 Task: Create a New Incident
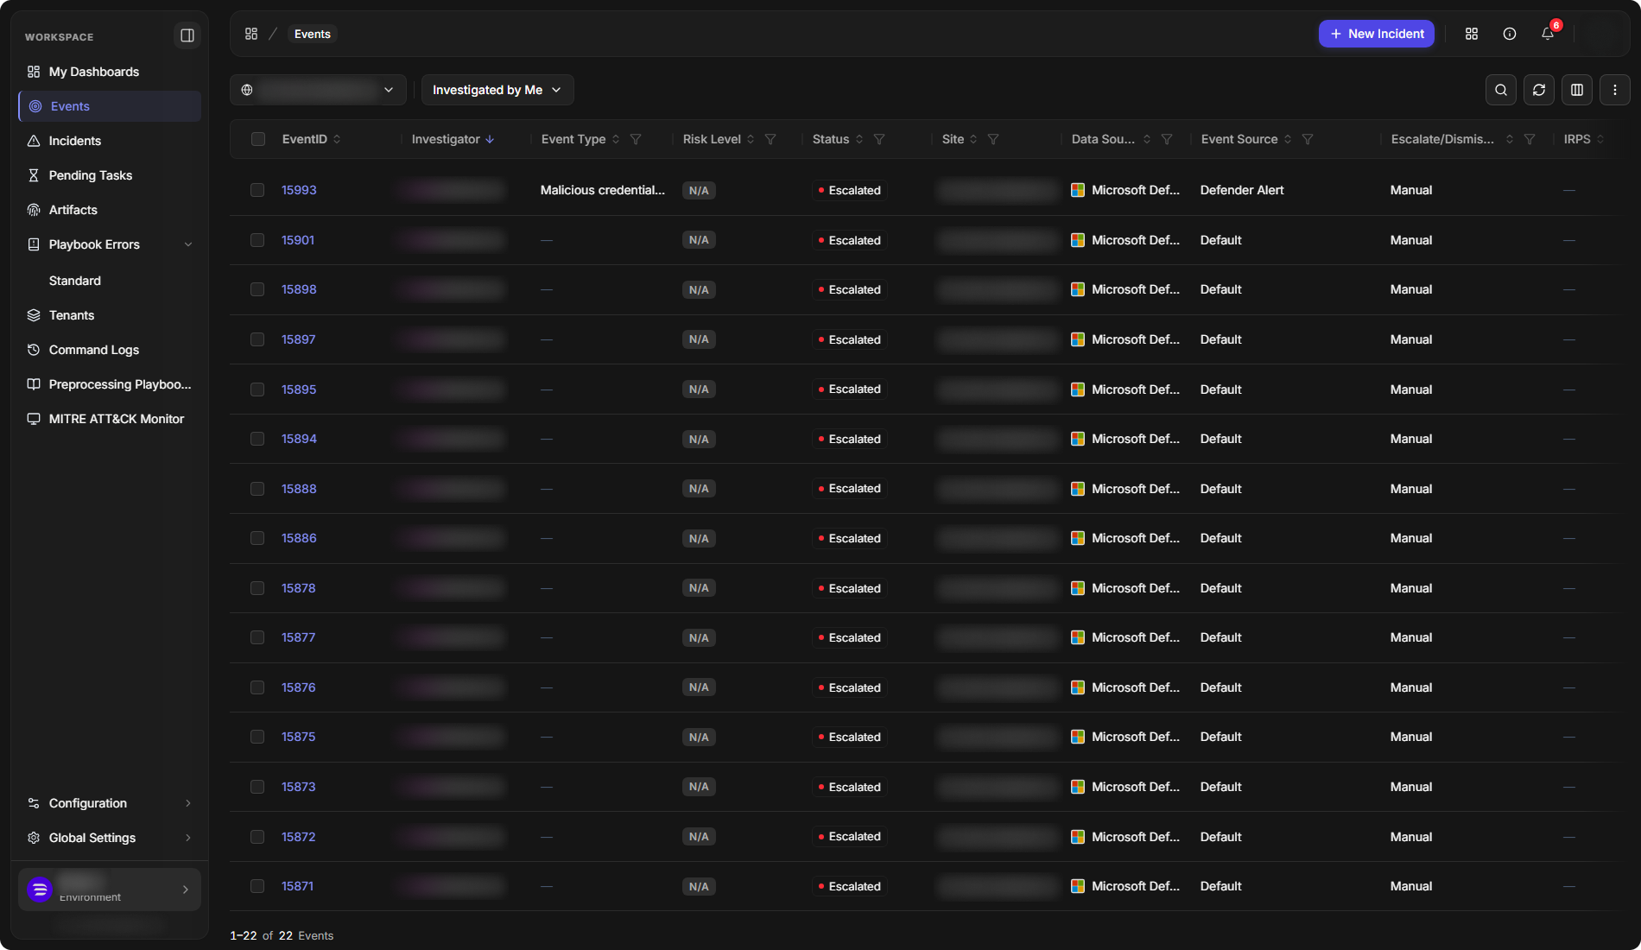click(1377, 34)
